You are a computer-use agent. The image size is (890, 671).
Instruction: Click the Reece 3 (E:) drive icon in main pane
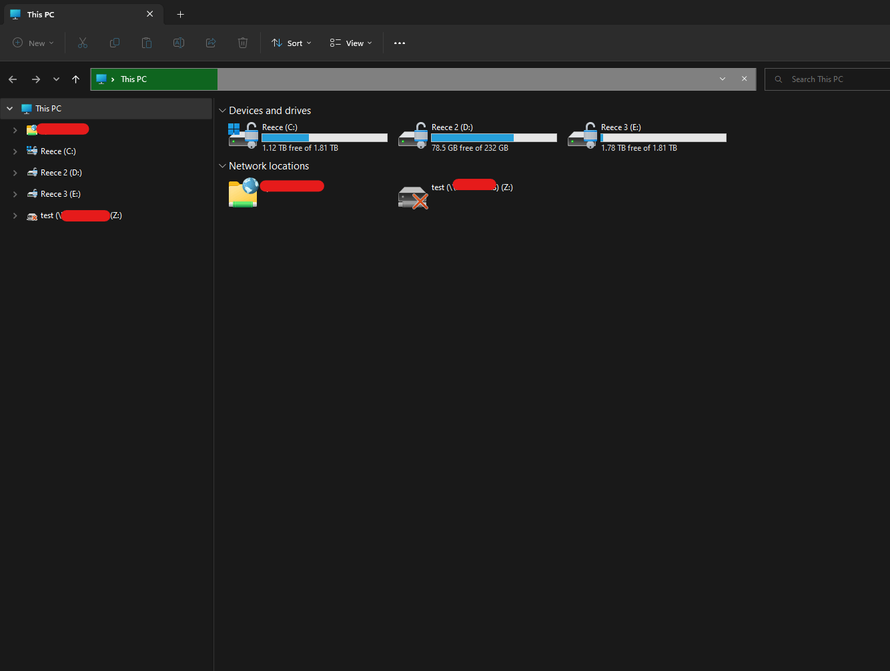[x=582, y=135]
